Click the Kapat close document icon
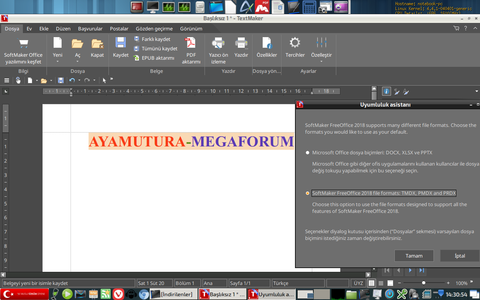480x300 pixels. (x=97, y=44)
